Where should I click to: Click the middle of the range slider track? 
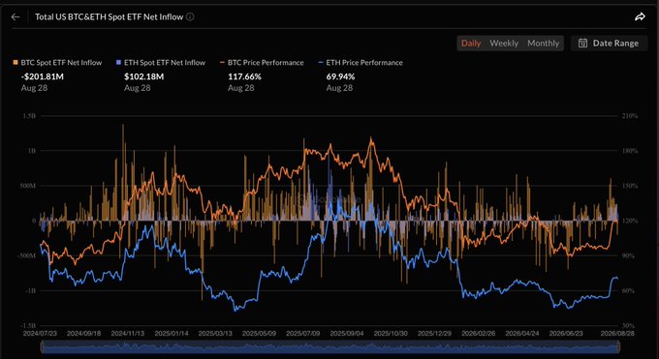coord(330,346)
